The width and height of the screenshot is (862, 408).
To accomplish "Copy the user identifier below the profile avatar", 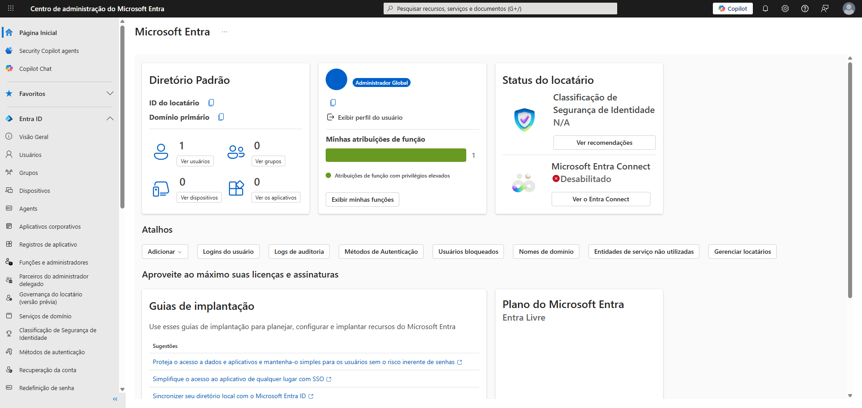I will click(333, 103).
